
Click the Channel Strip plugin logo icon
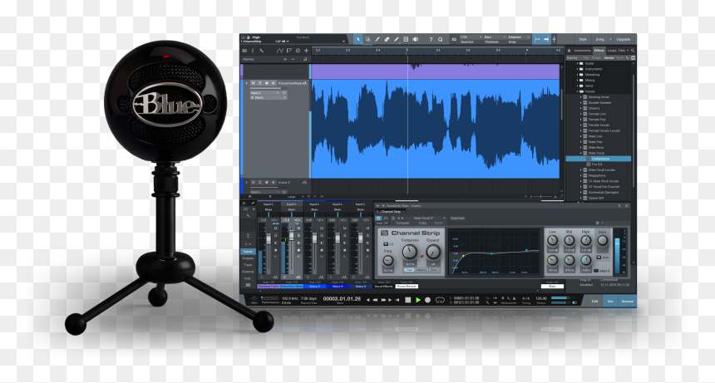coord(384,233)
